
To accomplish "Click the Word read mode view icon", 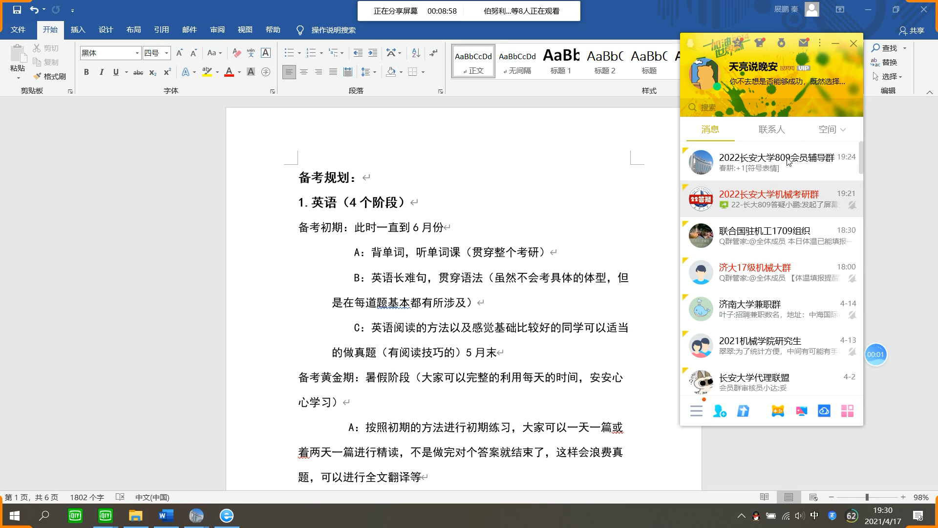I will click(x=765, y=497).
